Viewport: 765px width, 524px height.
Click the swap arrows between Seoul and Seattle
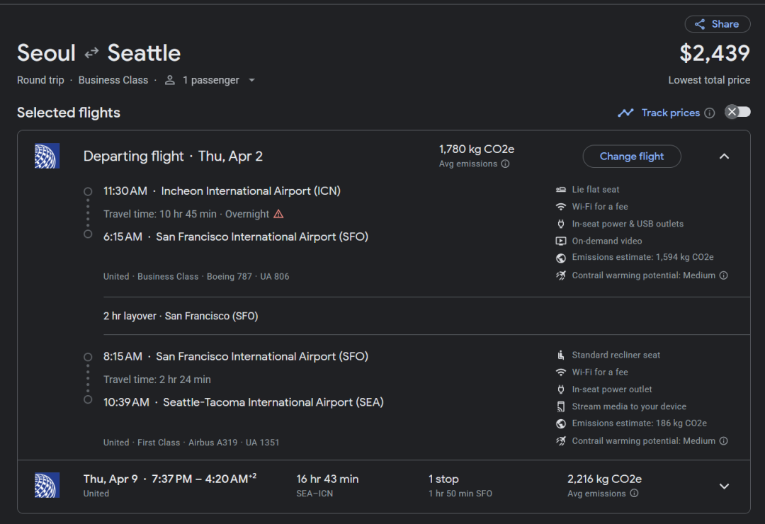[91, 53]
